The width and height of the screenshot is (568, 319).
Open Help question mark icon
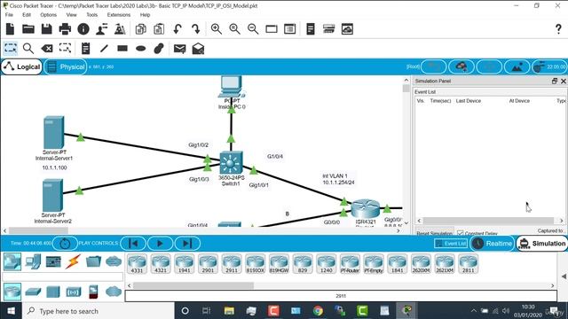pos(558,29)
